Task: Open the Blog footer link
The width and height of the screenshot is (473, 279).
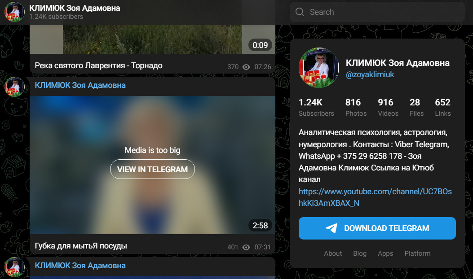Action: tap(360, 253)
